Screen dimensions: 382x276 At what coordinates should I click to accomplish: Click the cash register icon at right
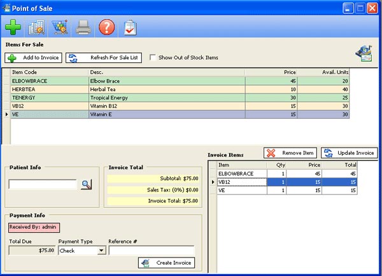coord(364,54)
